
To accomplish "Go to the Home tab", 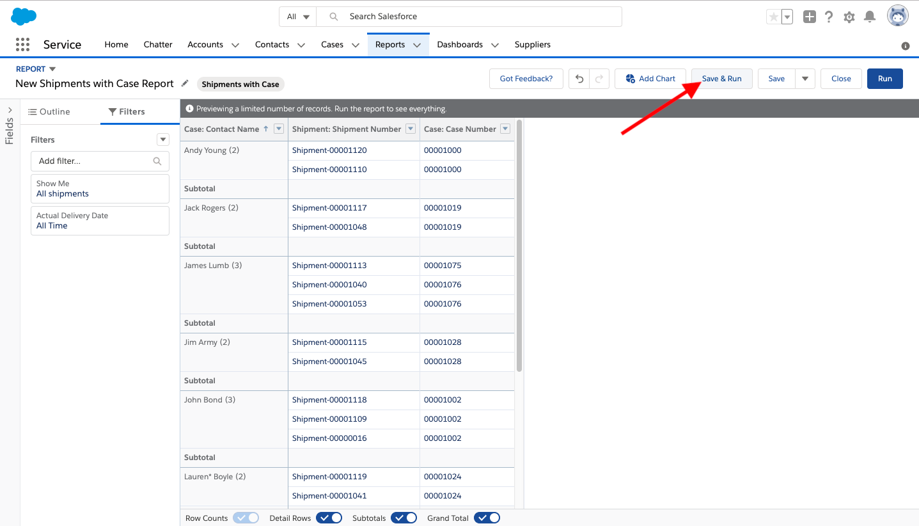I will point(116,45).
